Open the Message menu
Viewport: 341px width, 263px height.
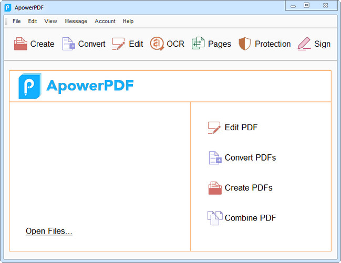(x=76, y=22)
